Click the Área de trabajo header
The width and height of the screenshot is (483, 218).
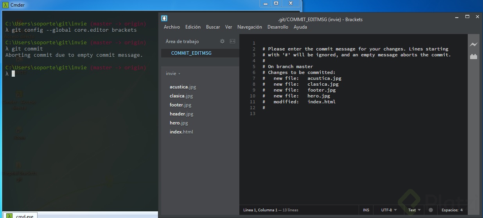pyautogui.click(x=182, y=41)
